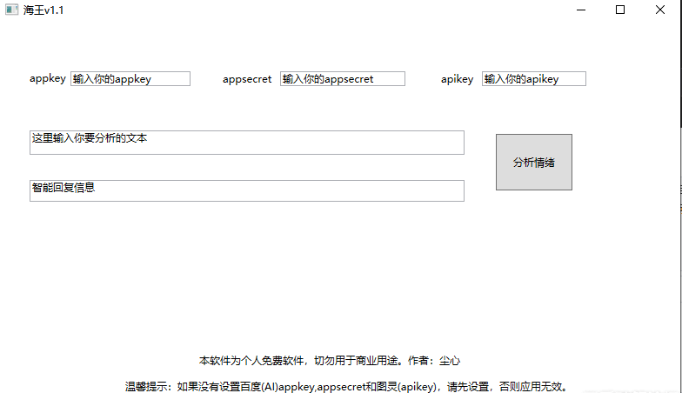This screenshot has width=682, height=393.
Task: Close the 海王v1.1 window
Action: 660,10
